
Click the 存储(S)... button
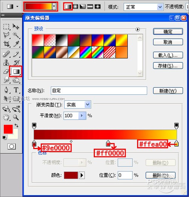tap(168, 66)
